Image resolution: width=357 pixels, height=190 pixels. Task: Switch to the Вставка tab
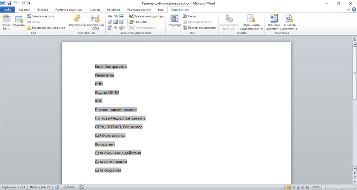click(43, 10)
